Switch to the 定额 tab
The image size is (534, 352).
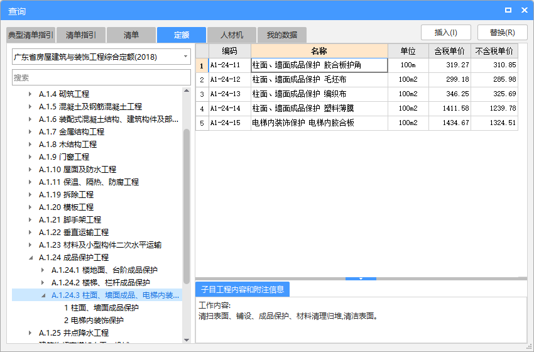tap(182, 35)
